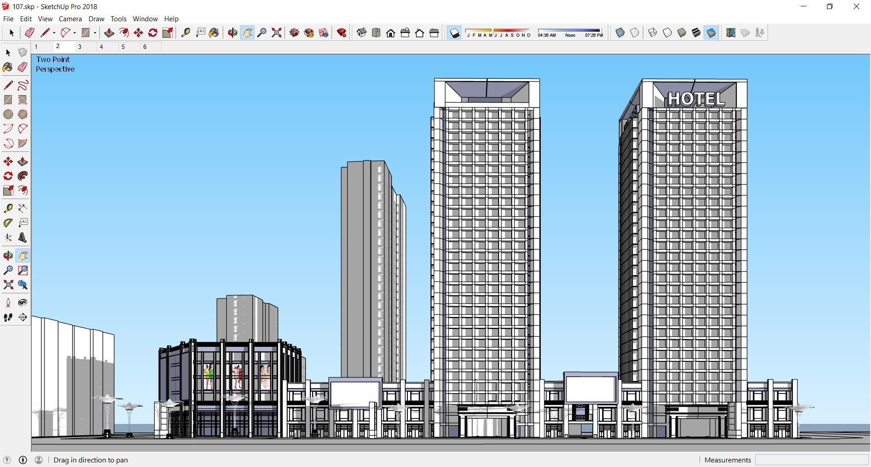Toggle the Monochrome face style

[x=711, y=33]
